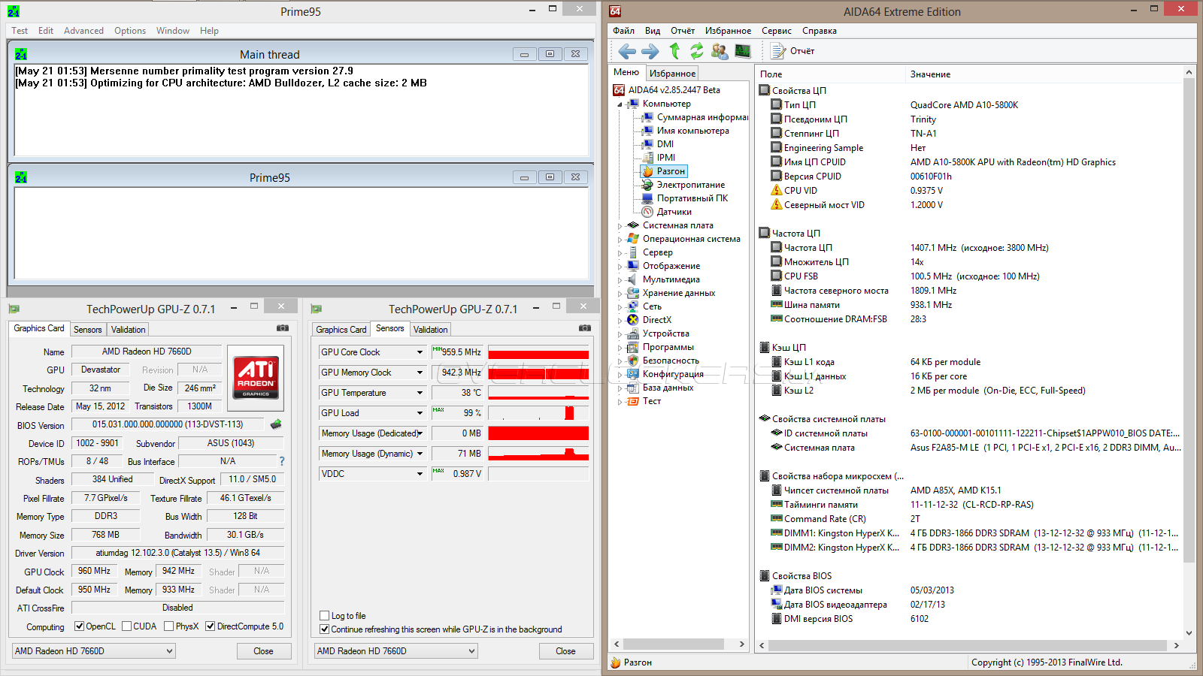Click the power plug icon beside Электропитание
Image resolution: width=1203 pixels, height=676 pixels.
point(647,185)
